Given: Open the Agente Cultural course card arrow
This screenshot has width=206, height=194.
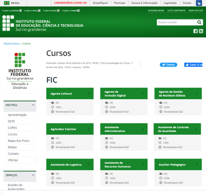Looking at the screenshot, I should click(x=88, y=94).
